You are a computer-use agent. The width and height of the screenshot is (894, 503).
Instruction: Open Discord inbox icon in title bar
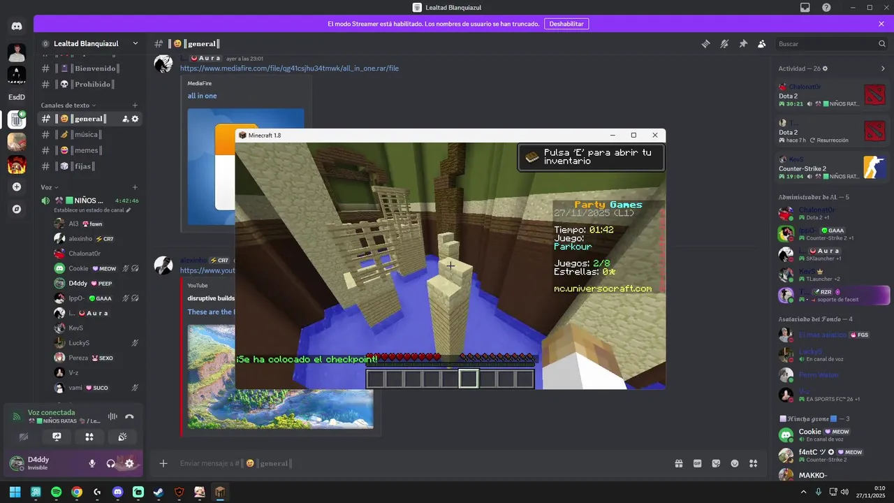pos(805,8)
